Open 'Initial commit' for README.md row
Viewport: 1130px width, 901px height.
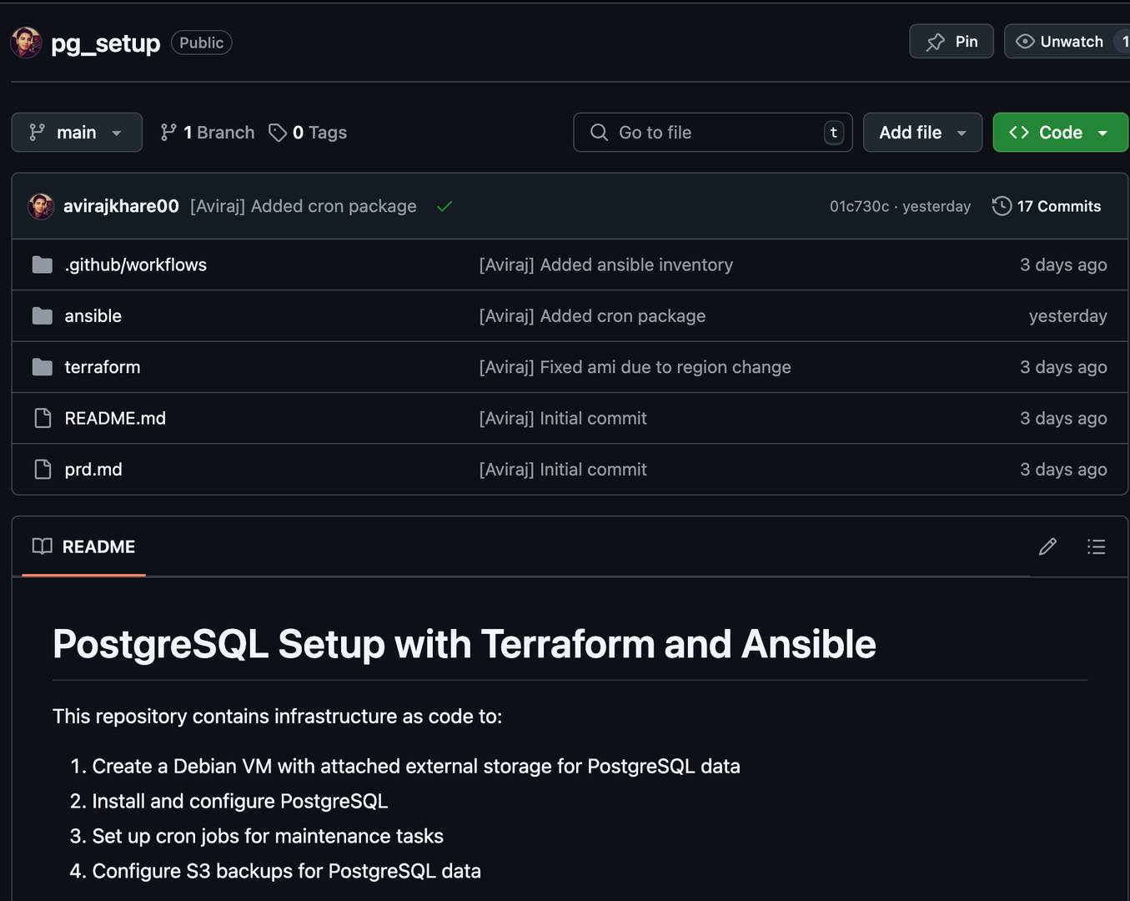pos(563,418)
